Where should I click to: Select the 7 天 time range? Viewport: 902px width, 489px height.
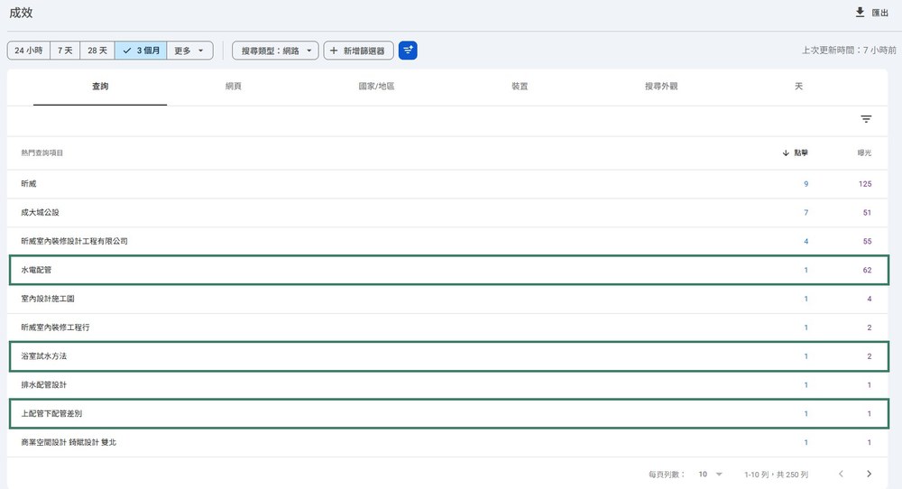[x=65, y=51]
